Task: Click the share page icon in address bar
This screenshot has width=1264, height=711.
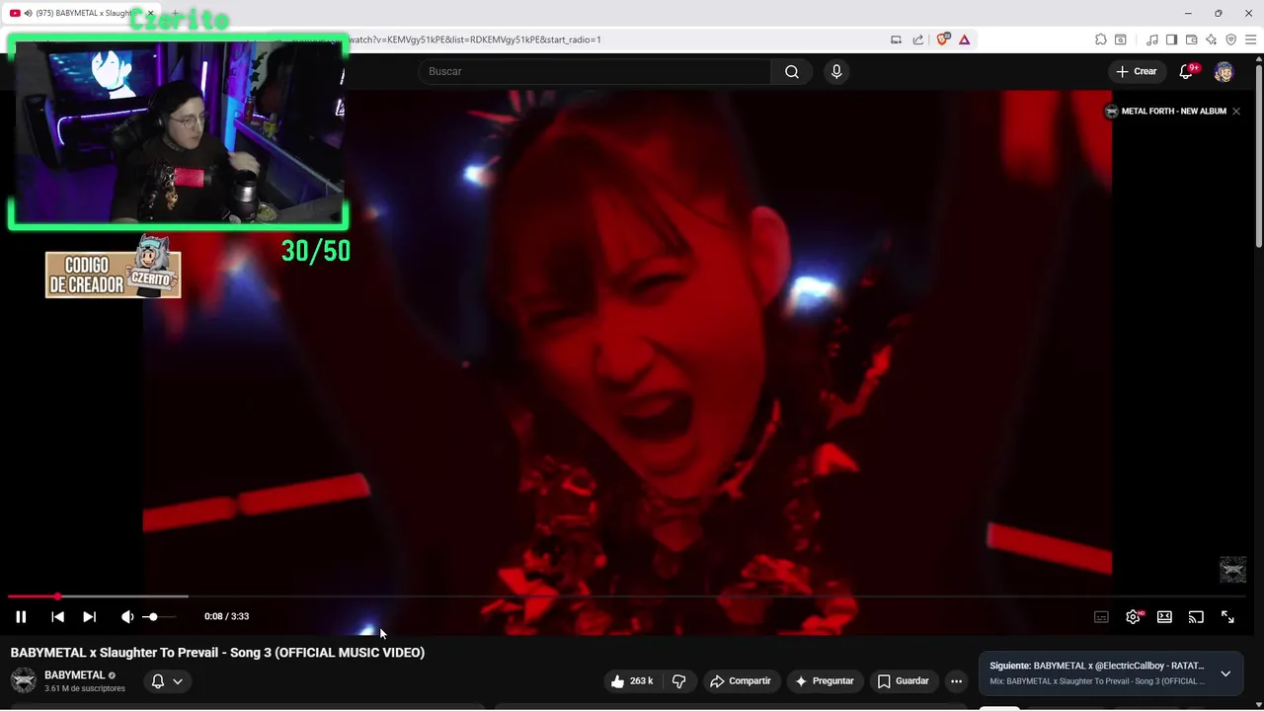Action: [917, 39]
